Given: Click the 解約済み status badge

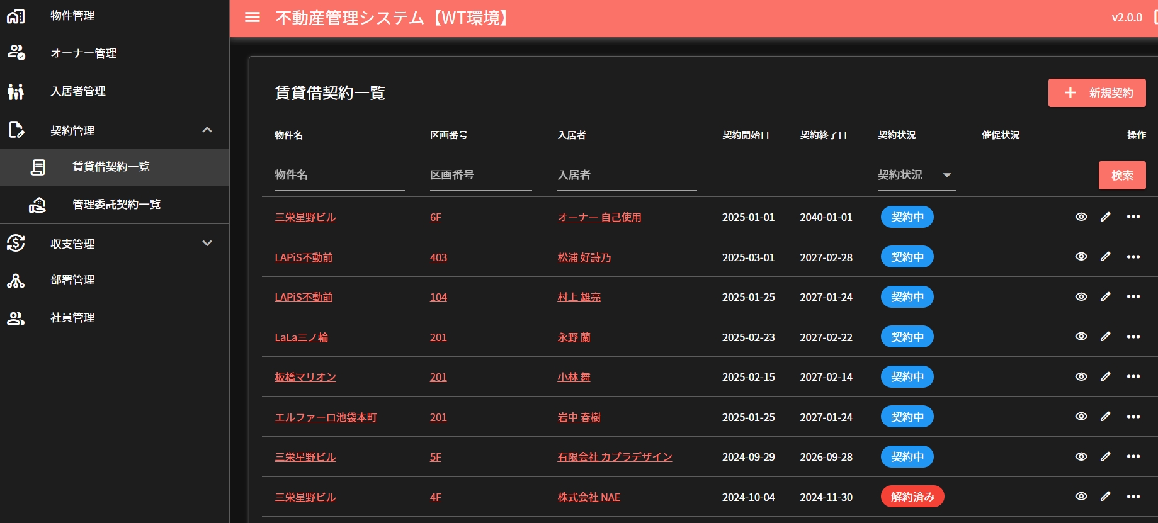Looking at the screenshot, I should pyautogui.click(x=912, y=497).
